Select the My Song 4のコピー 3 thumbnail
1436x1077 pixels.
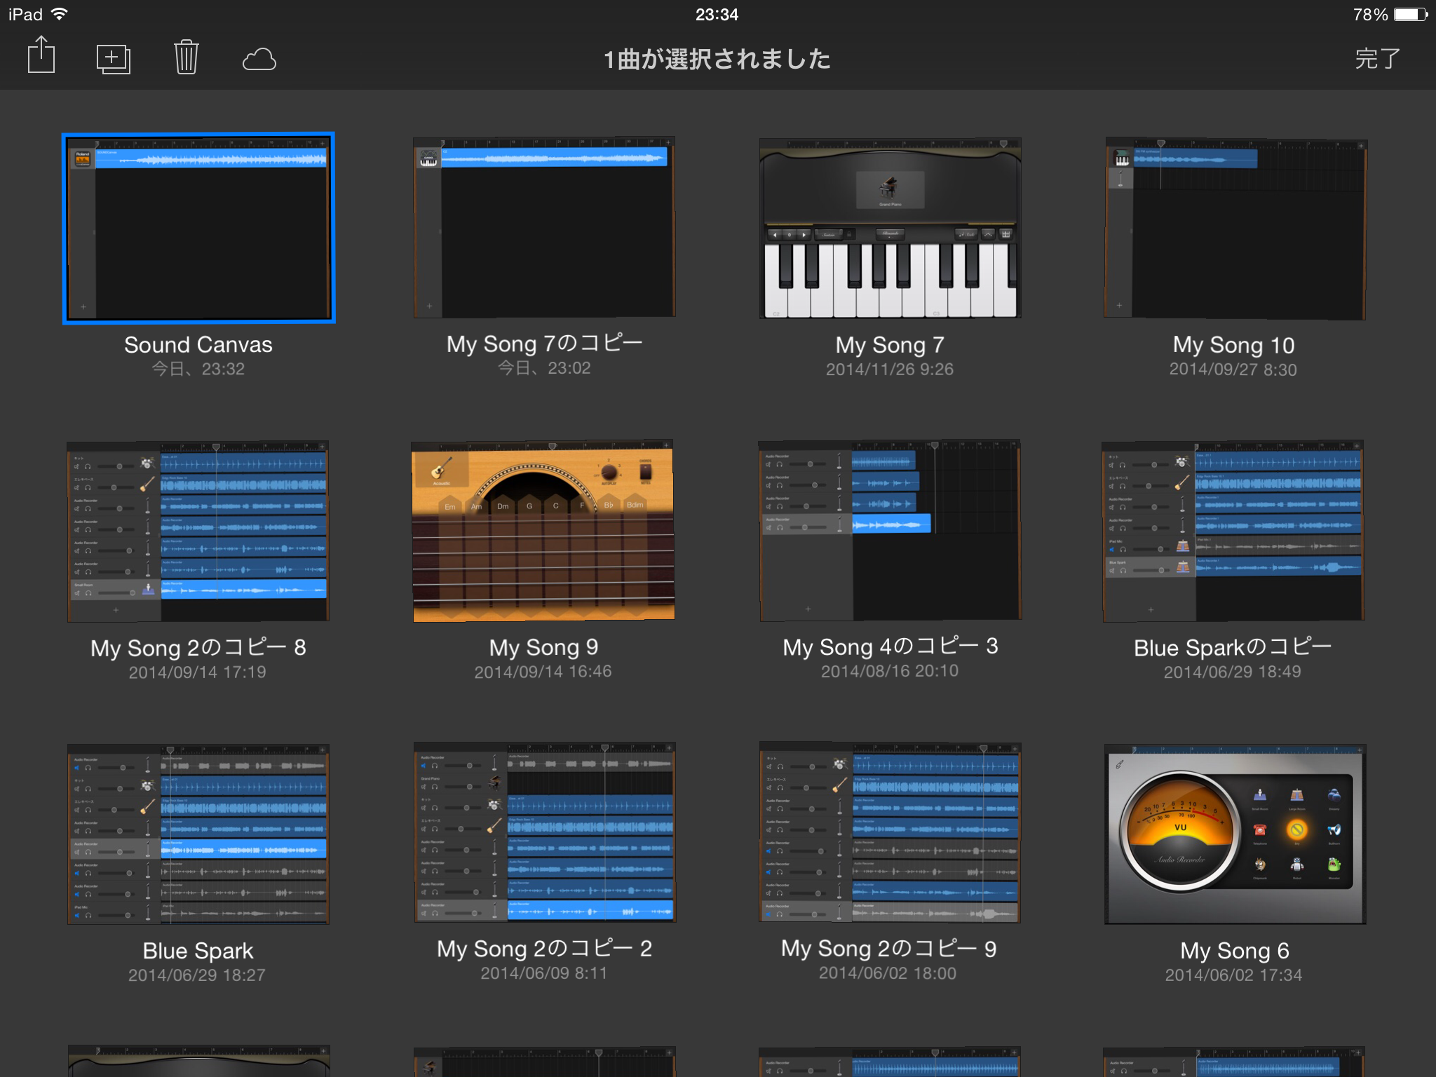pos(890,531)
